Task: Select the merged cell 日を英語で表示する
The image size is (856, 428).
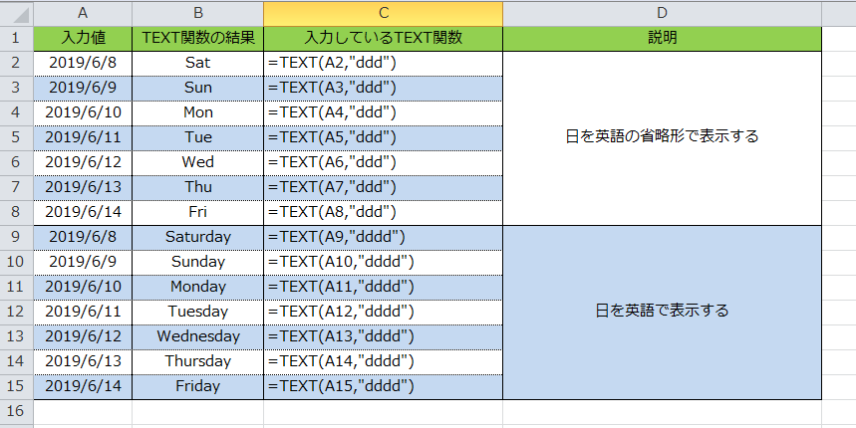Action: 662,312
